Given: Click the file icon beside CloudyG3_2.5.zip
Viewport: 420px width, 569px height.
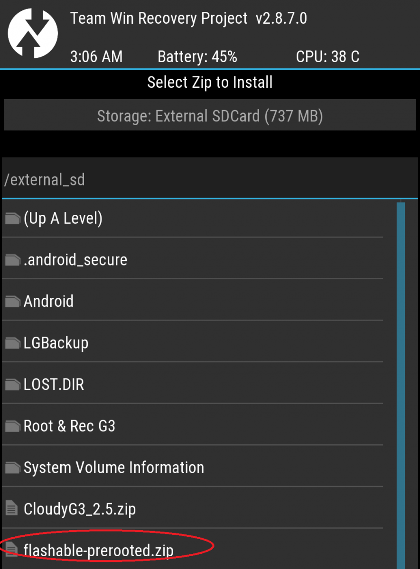Looking at the screenshot, I should pos(11,509).
